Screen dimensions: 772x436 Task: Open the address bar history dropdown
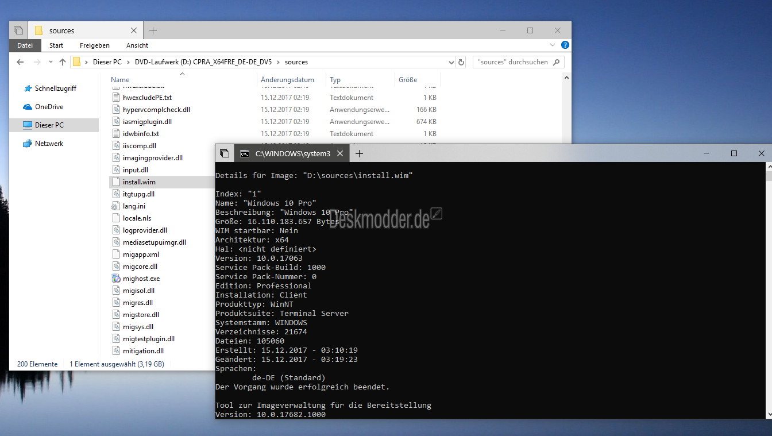(451, 62)
